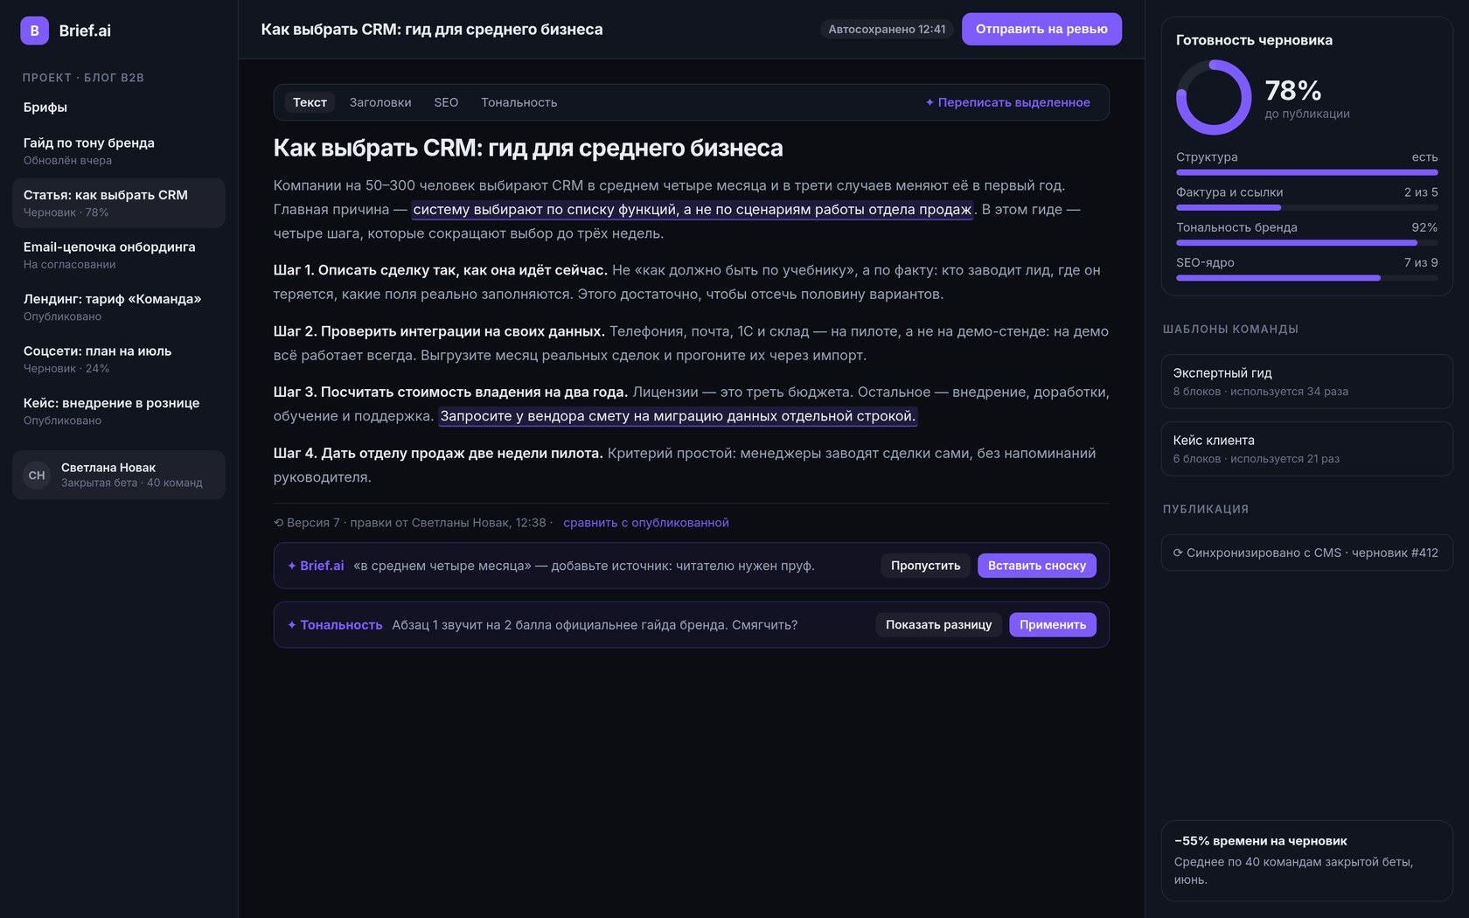The width and height of the screenshot is (1469, 918).
Task: Click the Фактура и ссылки progress bar
Action: point(1307,207)
